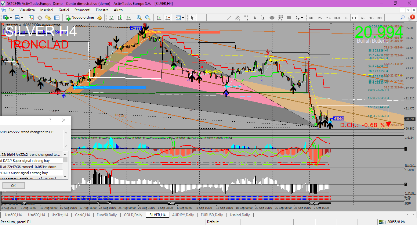Switch timeframe to M1
Viewport: 417px width, 225px height.
(311, 18)
